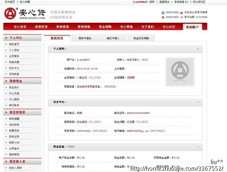The image size is (227, 172).
Task: Click 增加预留 next to 预留信息
Action: point(110,86)
